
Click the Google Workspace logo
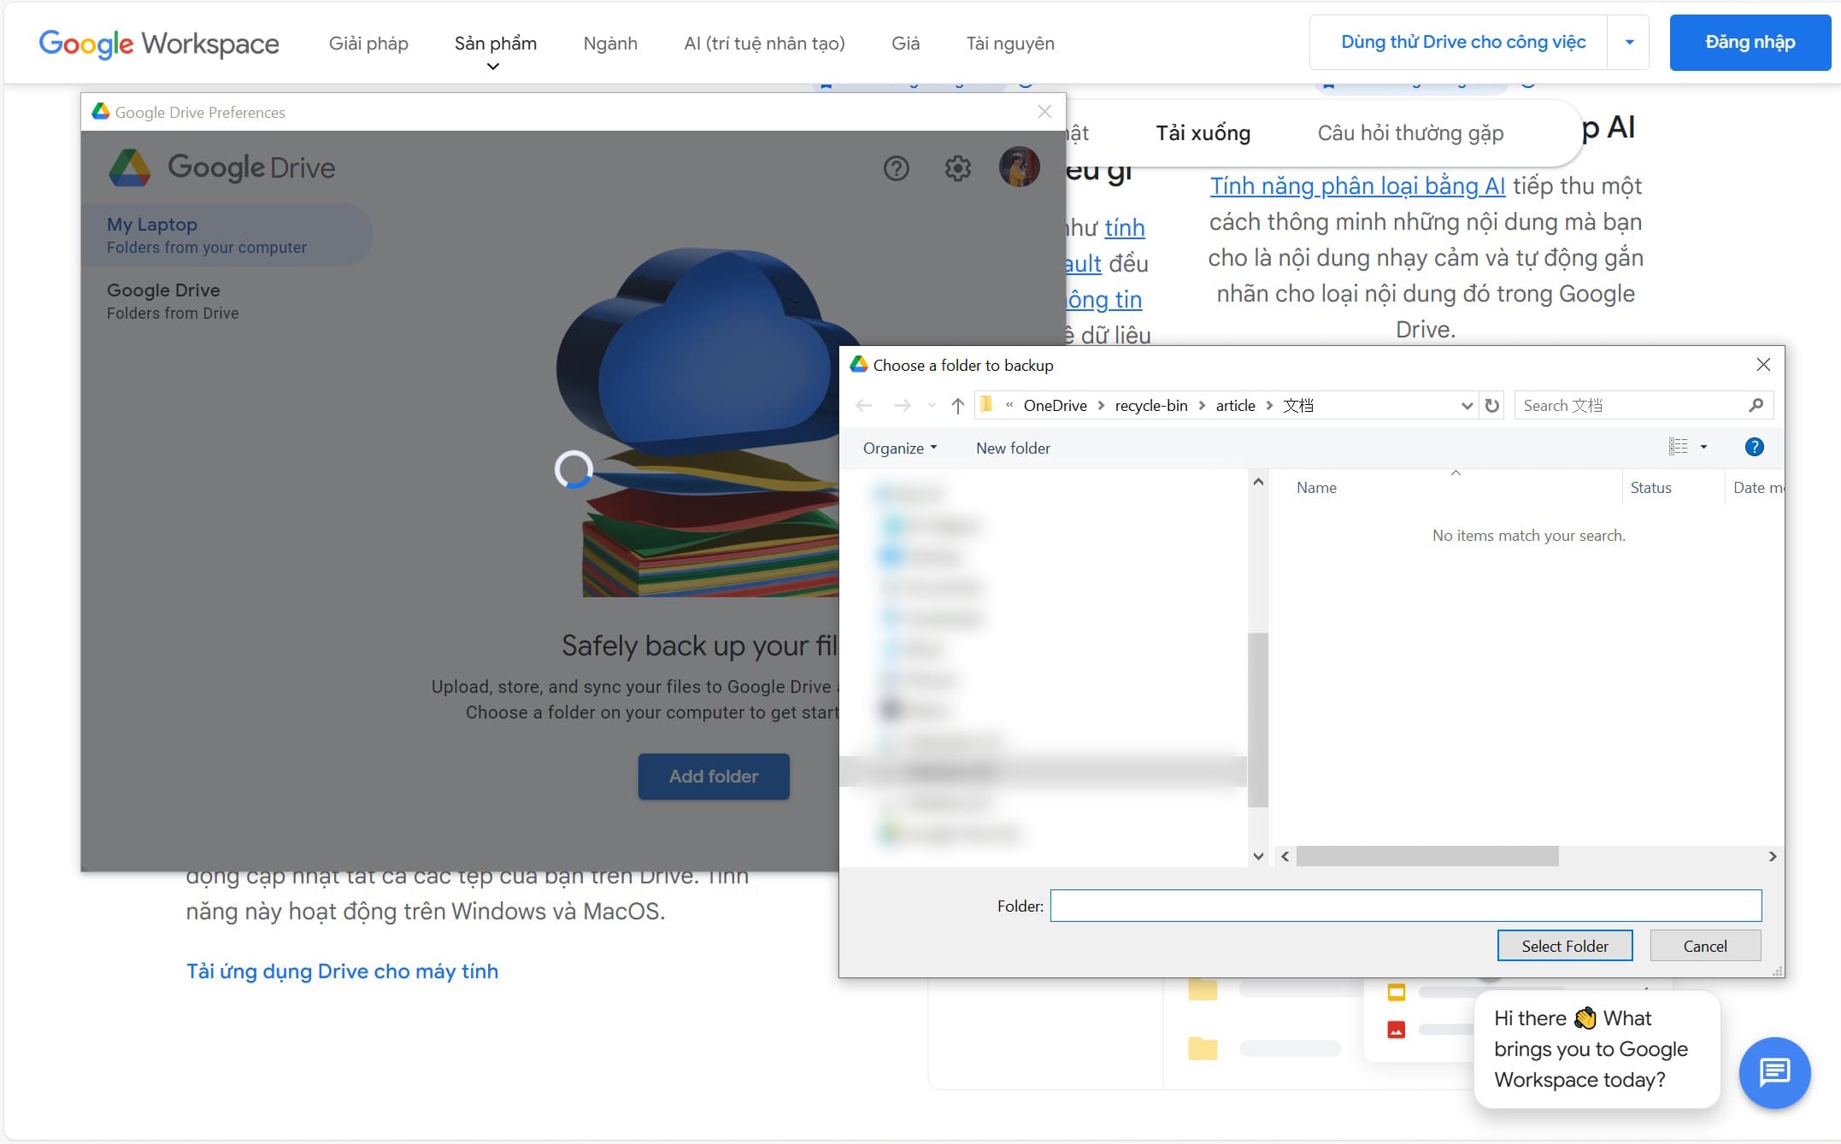159,43
